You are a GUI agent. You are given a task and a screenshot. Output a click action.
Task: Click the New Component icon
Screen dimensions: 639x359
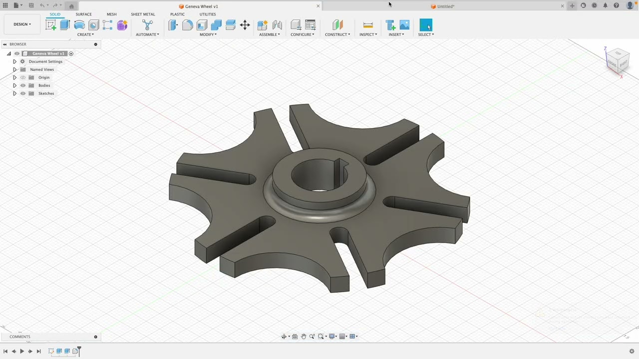[x=263, y=25]
